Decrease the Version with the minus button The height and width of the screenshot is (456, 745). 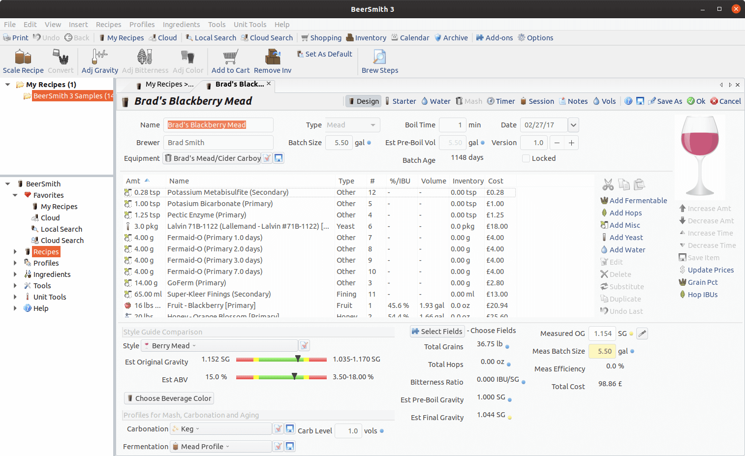(x=557, y=143)
